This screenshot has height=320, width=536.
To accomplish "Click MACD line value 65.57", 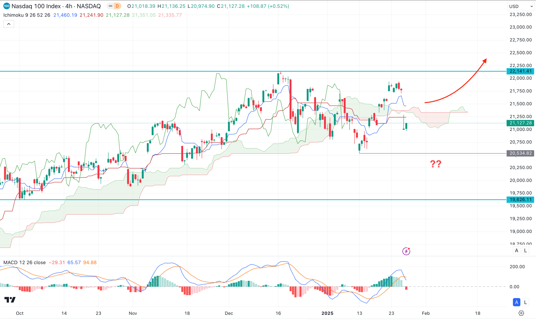I will [74, 262].
